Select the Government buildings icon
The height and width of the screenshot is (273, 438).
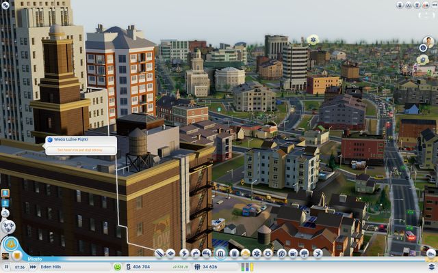[220, 254]
